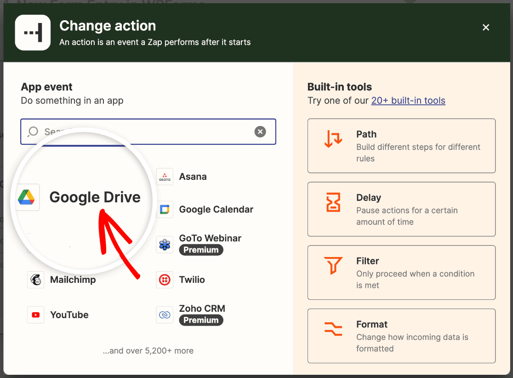Select Google Calendar app label
This screenshot has height=378, width=513.
[x=216, y=209]
